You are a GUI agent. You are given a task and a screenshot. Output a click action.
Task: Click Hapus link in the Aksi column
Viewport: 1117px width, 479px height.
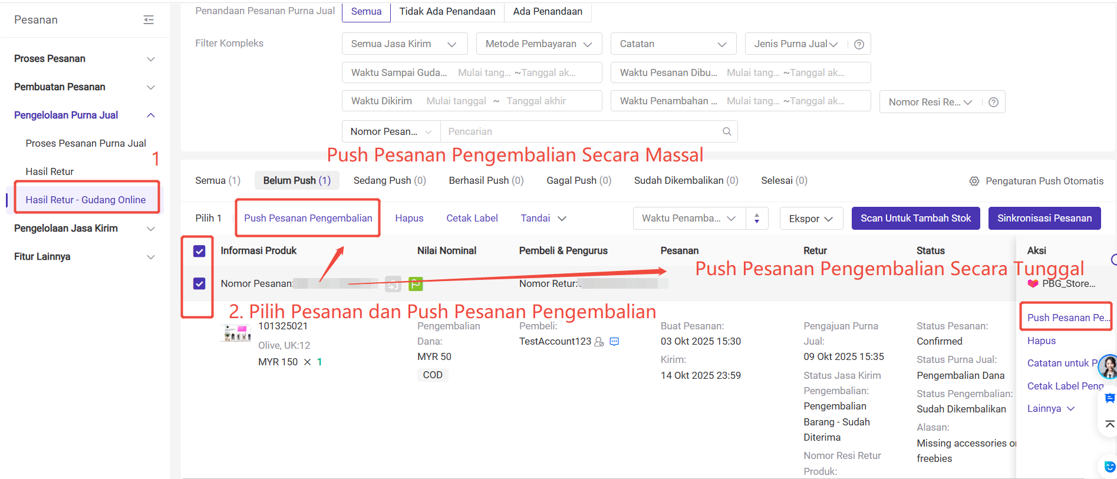coord(1042,341)
